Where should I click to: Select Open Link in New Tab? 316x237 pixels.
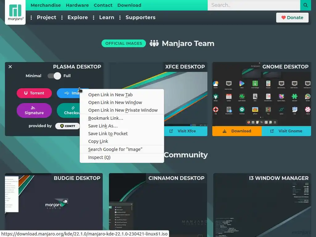[x=122, y=95]
